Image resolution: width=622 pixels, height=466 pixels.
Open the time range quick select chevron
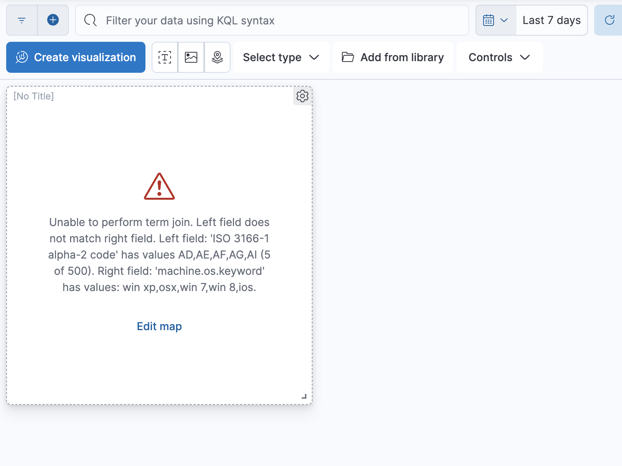504,20
